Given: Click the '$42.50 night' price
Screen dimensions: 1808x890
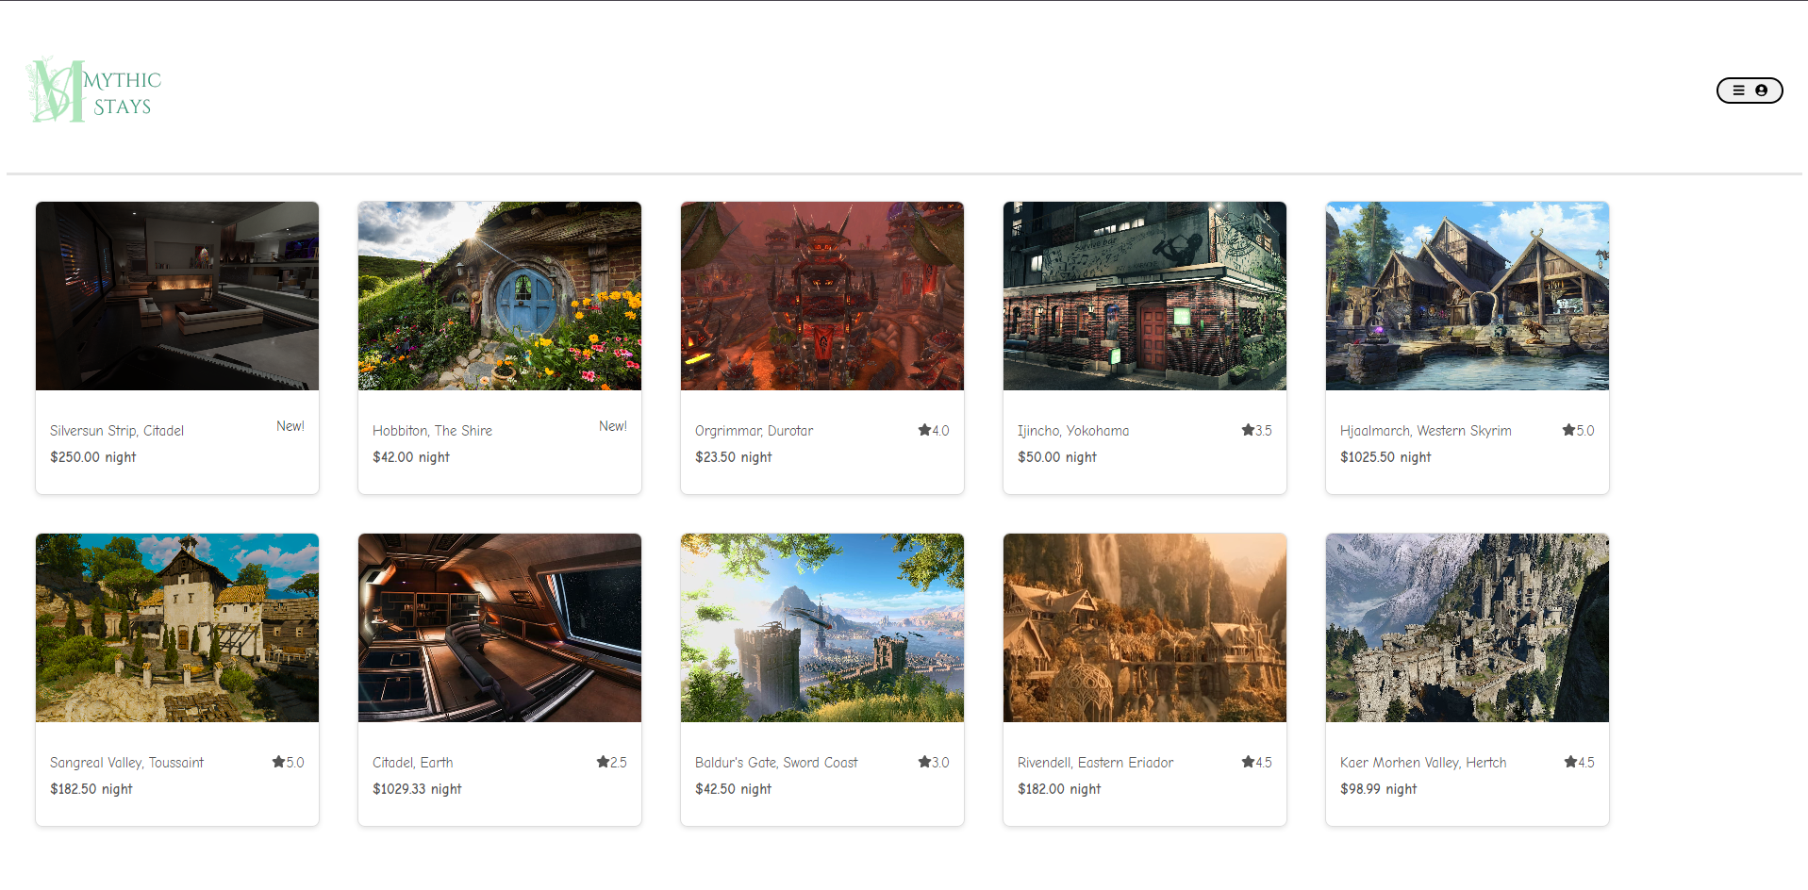Looking at the screenshot, I should click(x=733, y=789).
